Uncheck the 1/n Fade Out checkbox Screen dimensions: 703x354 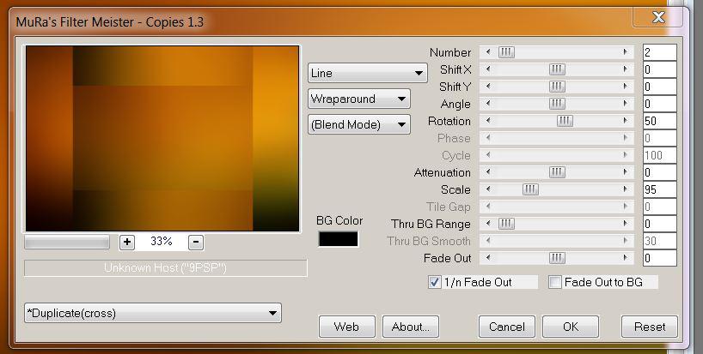click(x=435, y=283)
